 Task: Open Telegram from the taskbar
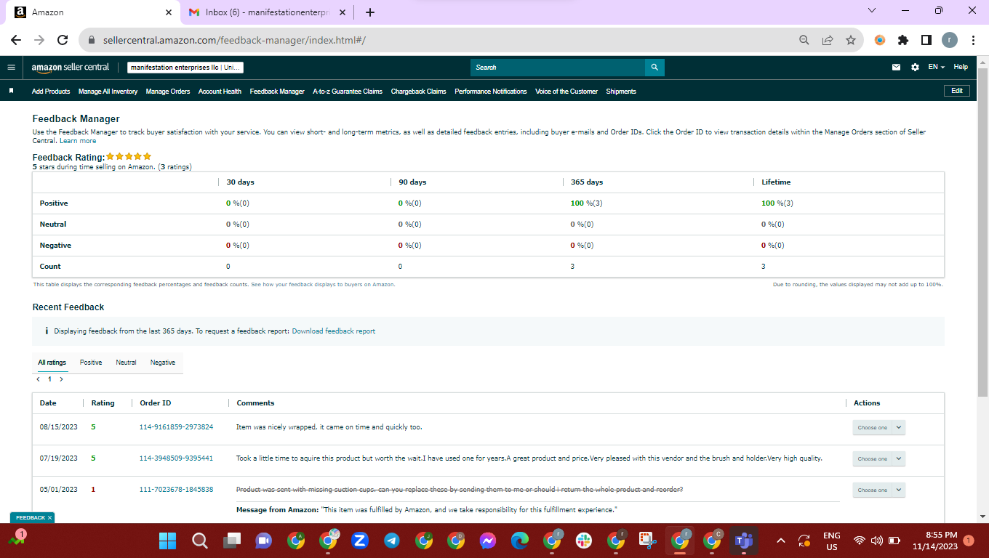click(x=391, y=541)
